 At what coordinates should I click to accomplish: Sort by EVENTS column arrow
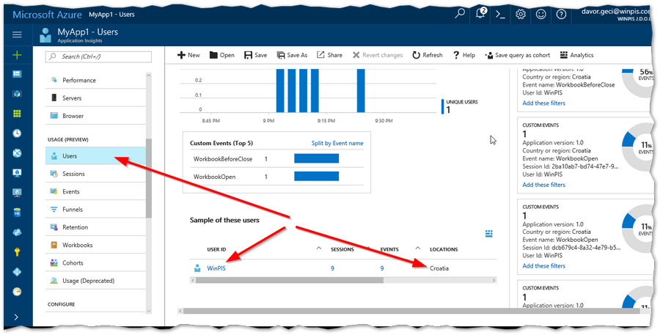click(417, 249)
